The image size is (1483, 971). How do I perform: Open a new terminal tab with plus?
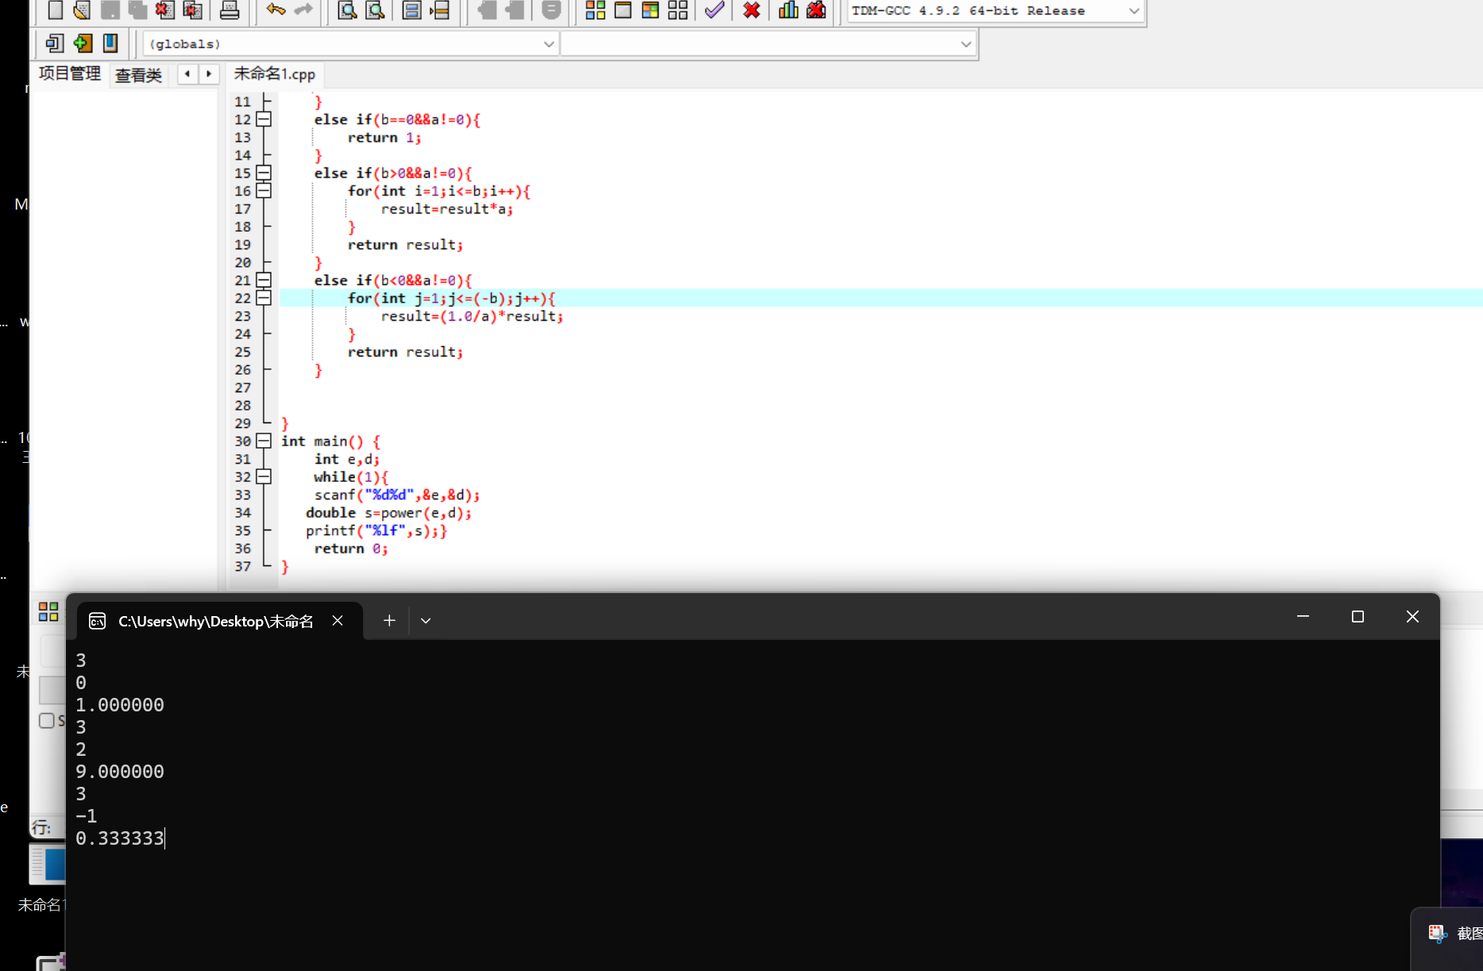tap(389, 621)
